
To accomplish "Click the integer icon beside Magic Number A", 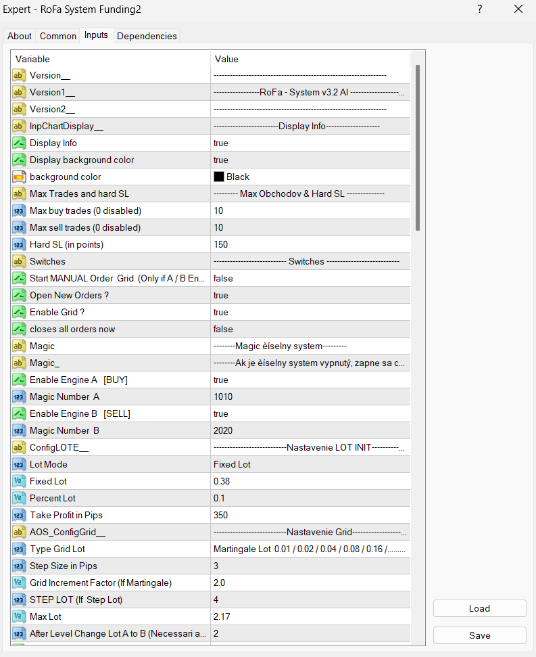I will pos(19,397).
